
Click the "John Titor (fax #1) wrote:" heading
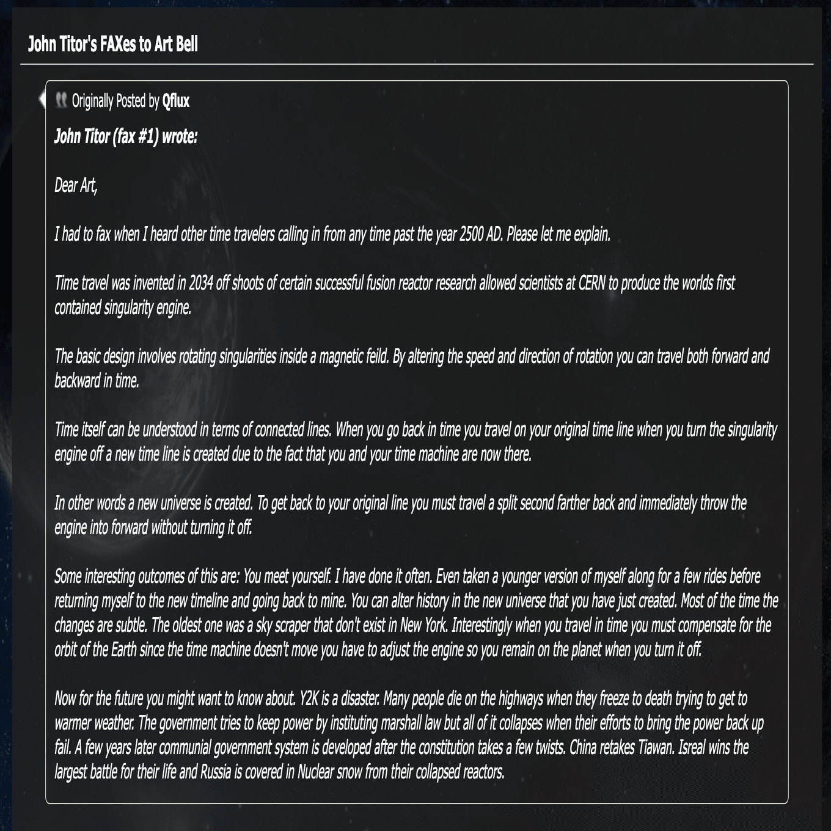126,136
